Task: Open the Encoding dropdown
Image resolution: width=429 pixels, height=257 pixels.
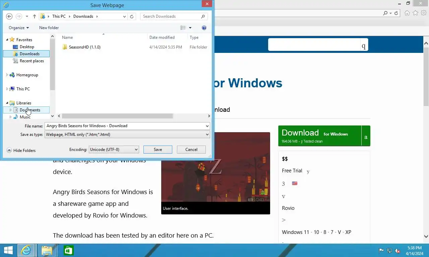Action: click(x=114, y=150)
